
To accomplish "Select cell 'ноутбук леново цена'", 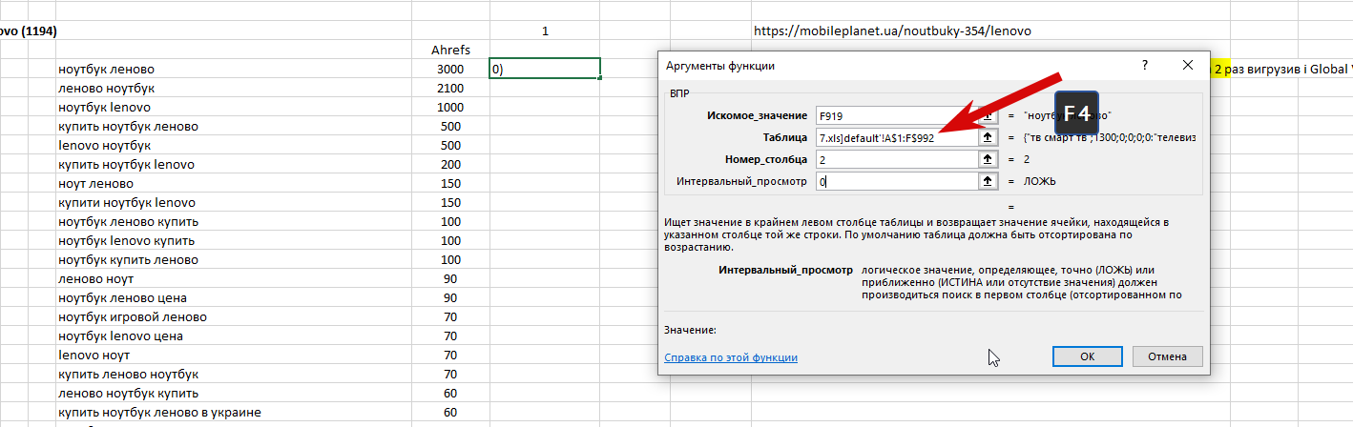I will pos(234,297).
